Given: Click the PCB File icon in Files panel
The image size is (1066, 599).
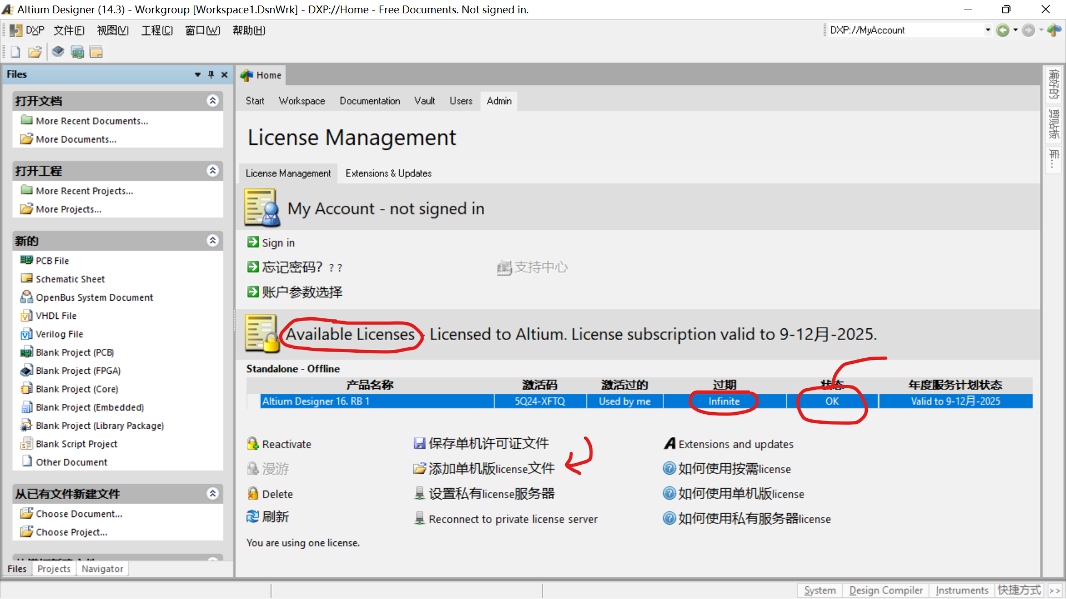Looking at the screenshot, I should (27, 260).
